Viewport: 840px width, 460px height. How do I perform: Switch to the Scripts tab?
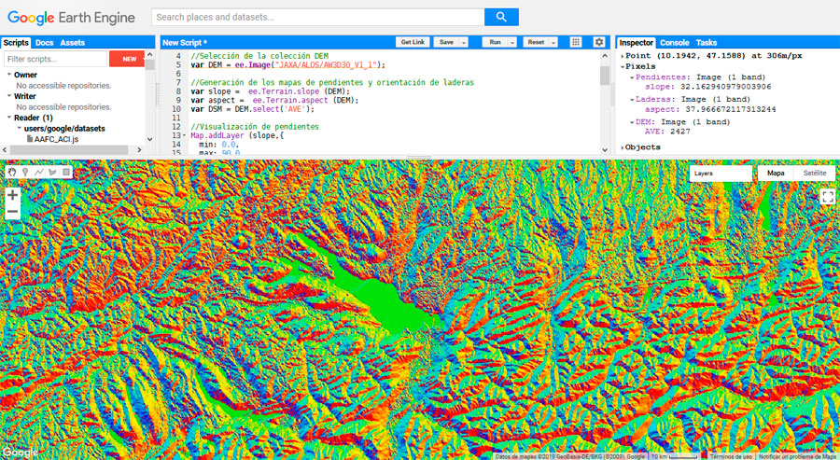(x=16, y=43)
